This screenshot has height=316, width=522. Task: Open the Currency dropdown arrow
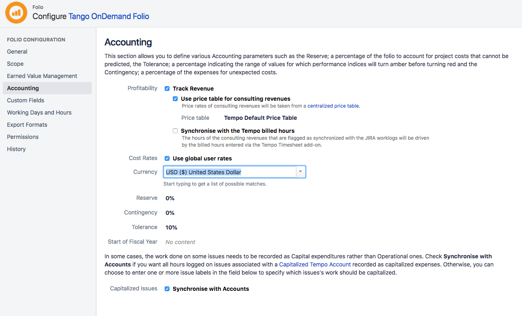(300, 172)
